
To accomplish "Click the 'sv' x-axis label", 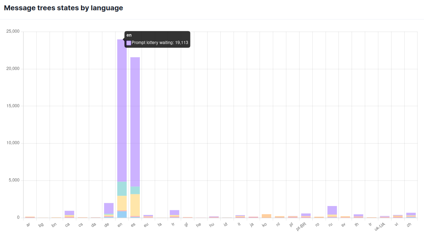I will [343, 224].
